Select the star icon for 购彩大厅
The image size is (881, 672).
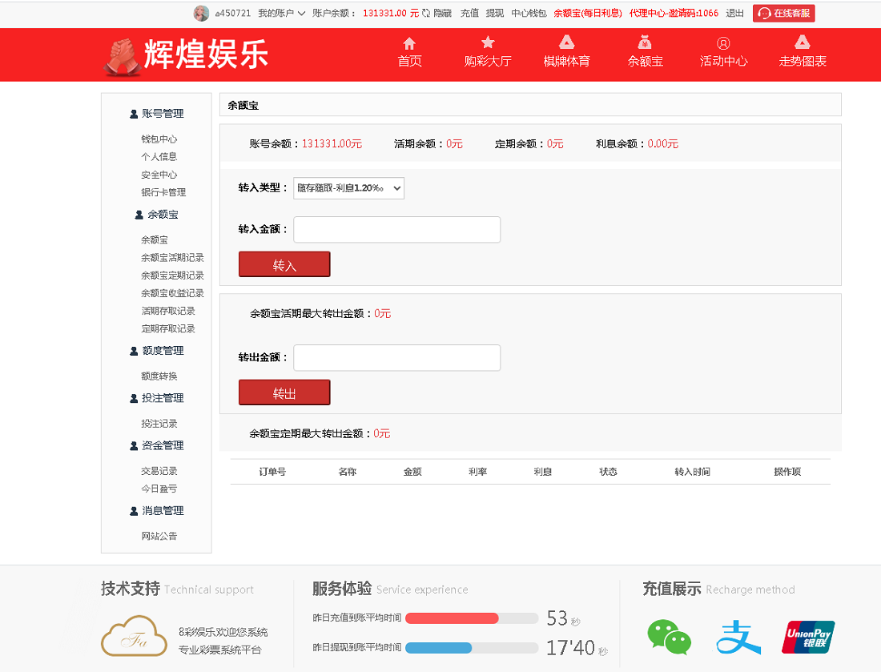pyautogui.click(x=487, y=43)
